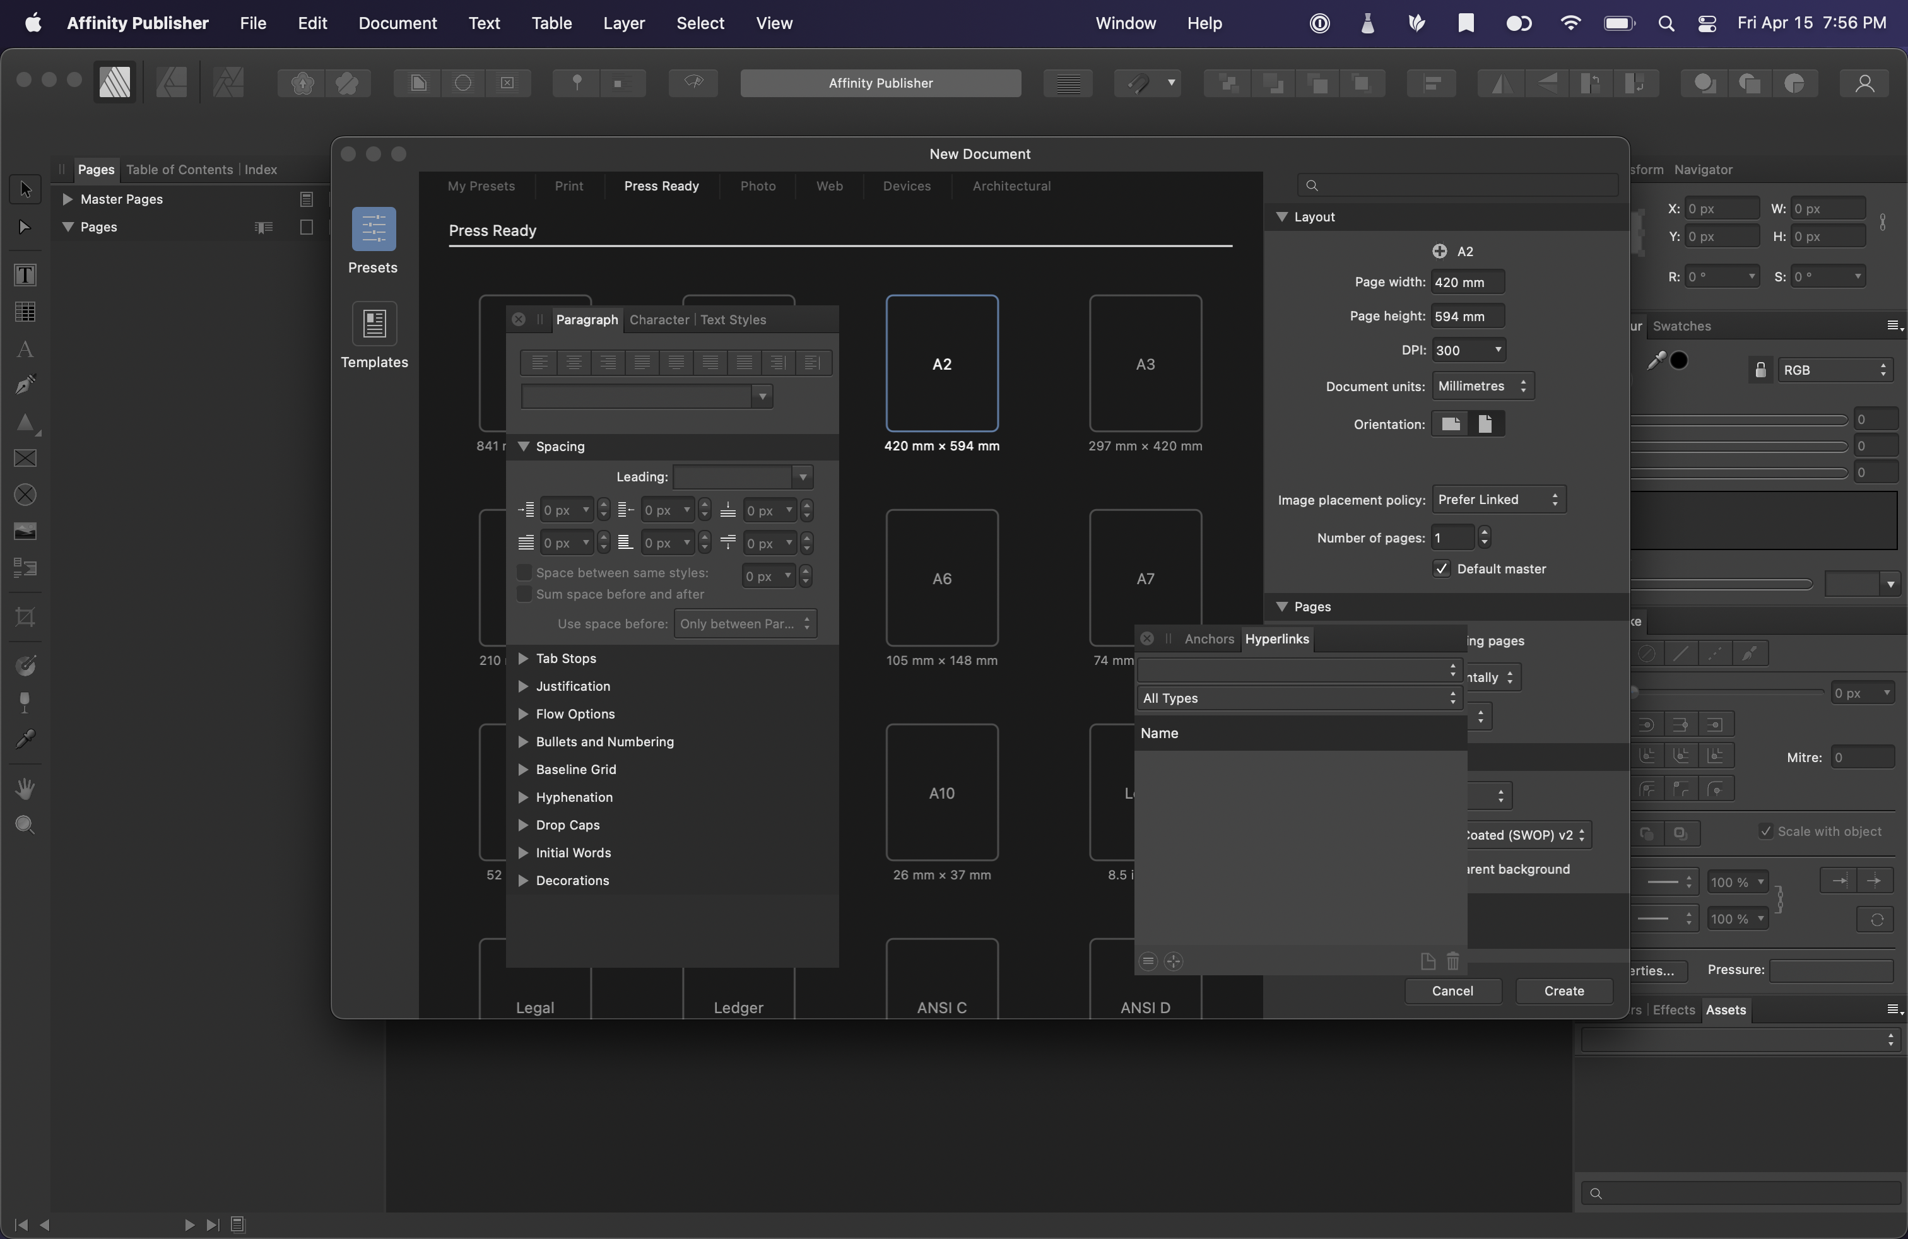This screenshot has height=1239, width=1908.
Task: Open All Types hyperlinks filter
Action: (x=1298, y=698)
